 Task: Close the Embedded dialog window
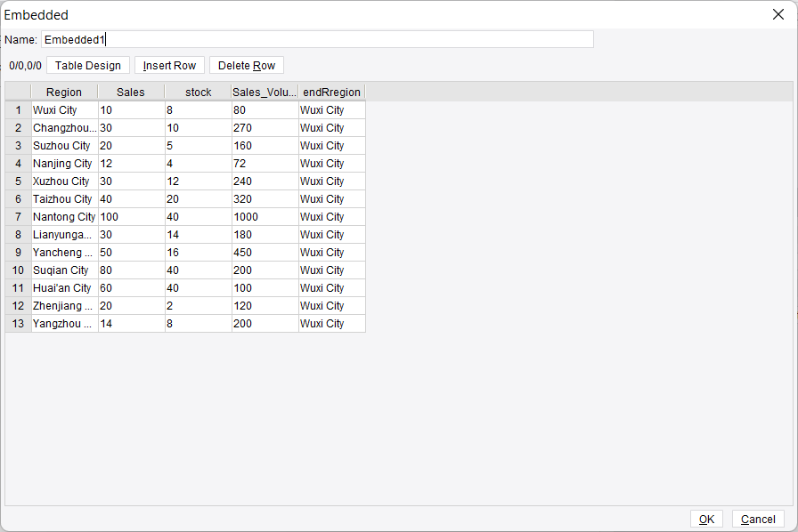click(x=778, y=14)
